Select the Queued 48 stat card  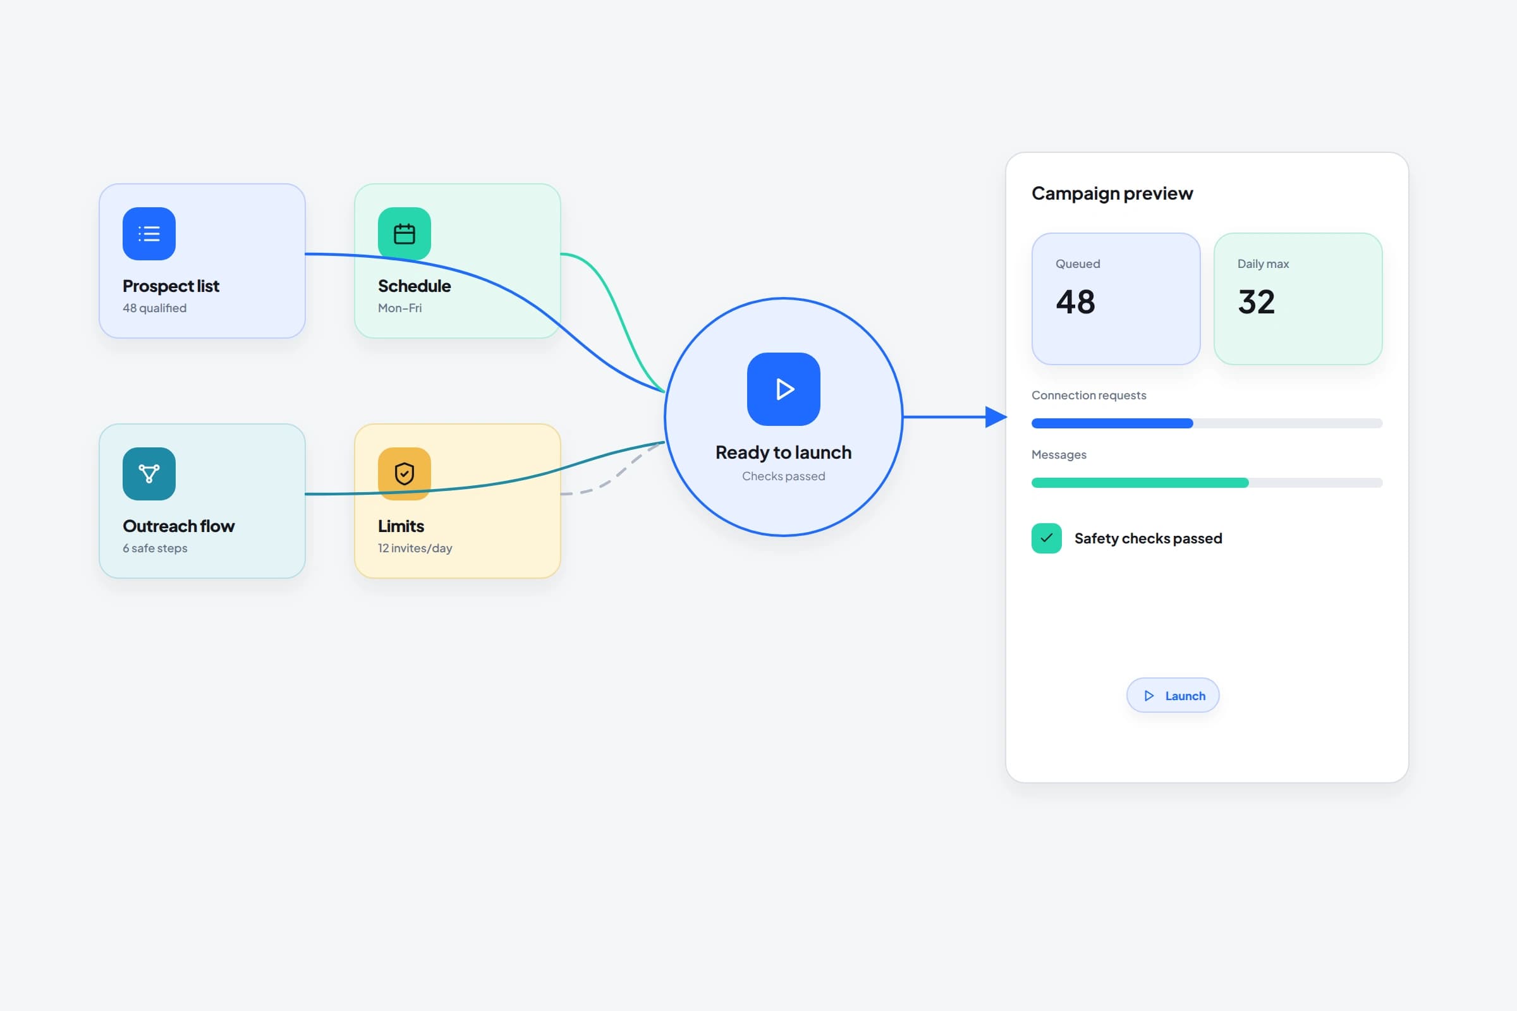tap(1116, 299)
